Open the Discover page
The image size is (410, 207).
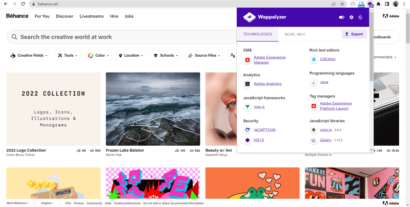click(65, 16)
